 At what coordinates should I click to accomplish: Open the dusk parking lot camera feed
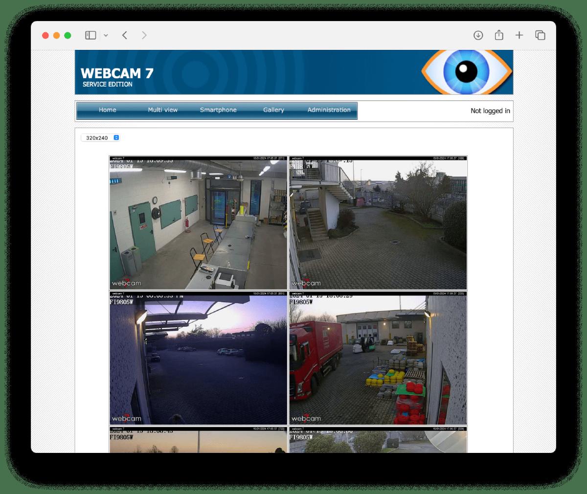pyautogui.click(x=198, y=358)
